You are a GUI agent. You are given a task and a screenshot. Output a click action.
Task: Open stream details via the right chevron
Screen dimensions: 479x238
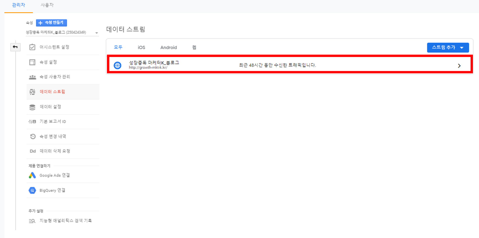point(459,66)
